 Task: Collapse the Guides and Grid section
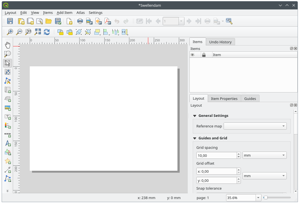(194, 138)
